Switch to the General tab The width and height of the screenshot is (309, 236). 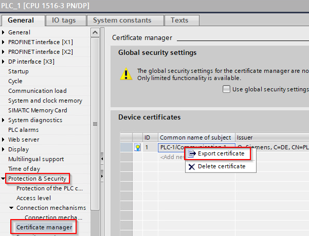click(23, 20)
